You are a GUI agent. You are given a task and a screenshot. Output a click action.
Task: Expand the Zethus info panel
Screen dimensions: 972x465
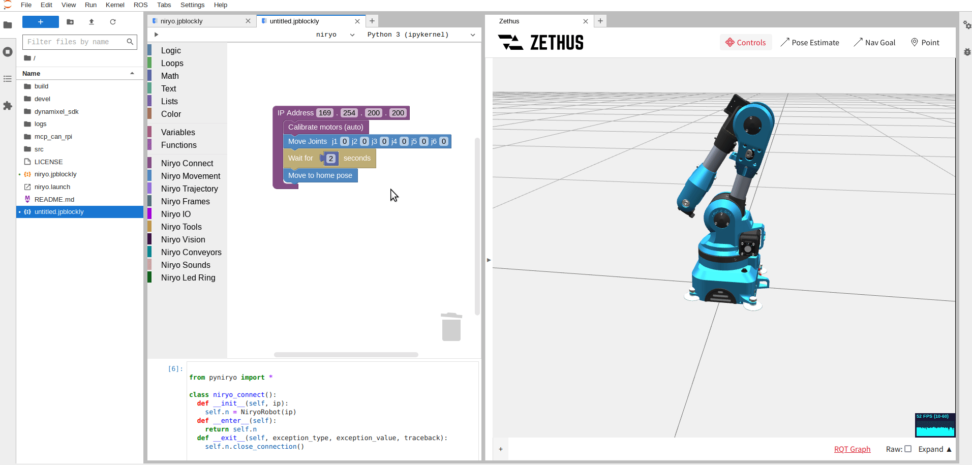(935, 449)
